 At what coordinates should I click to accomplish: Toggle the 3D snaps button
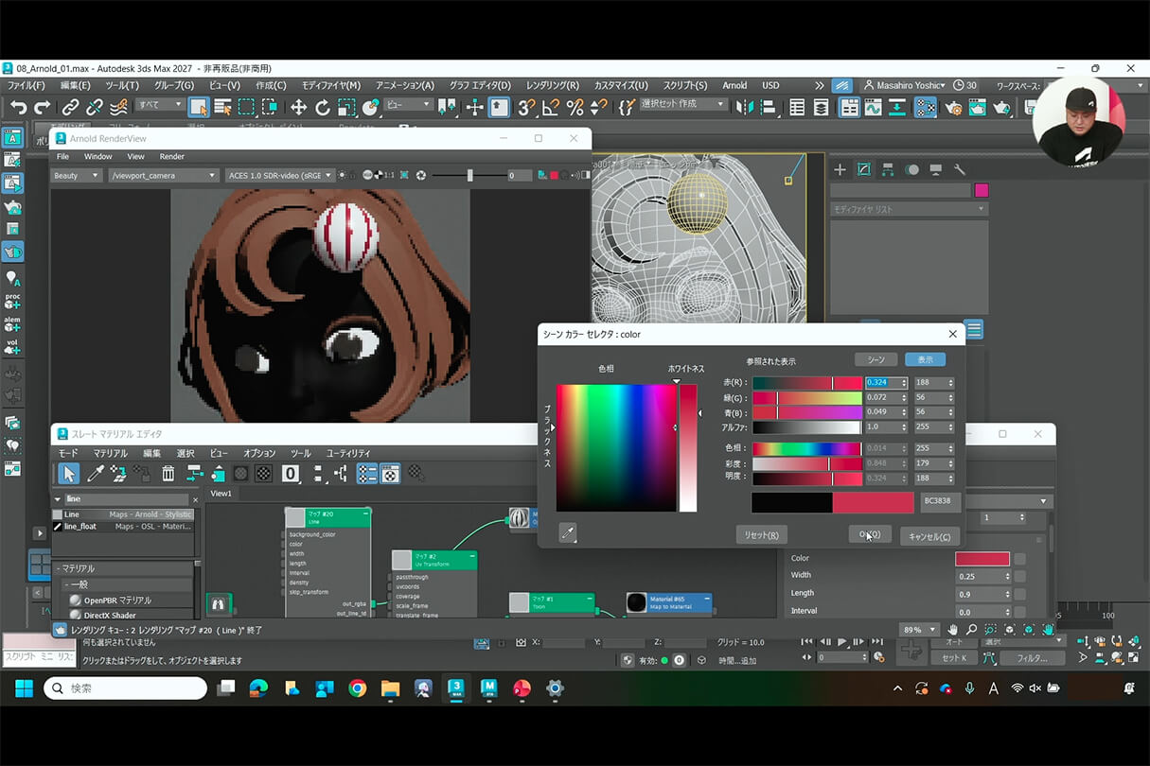pyautogui.click(x=526, y=108)
